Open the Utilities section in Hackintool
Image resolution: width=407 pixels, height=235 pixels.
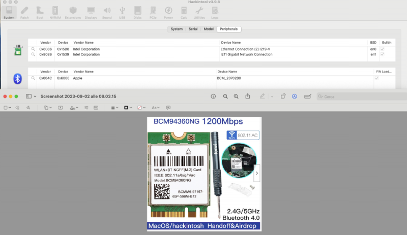pyautogui.click(x=199, y=13)
